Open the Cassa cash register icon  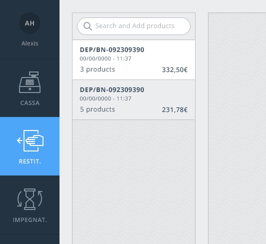coord(29,82)
